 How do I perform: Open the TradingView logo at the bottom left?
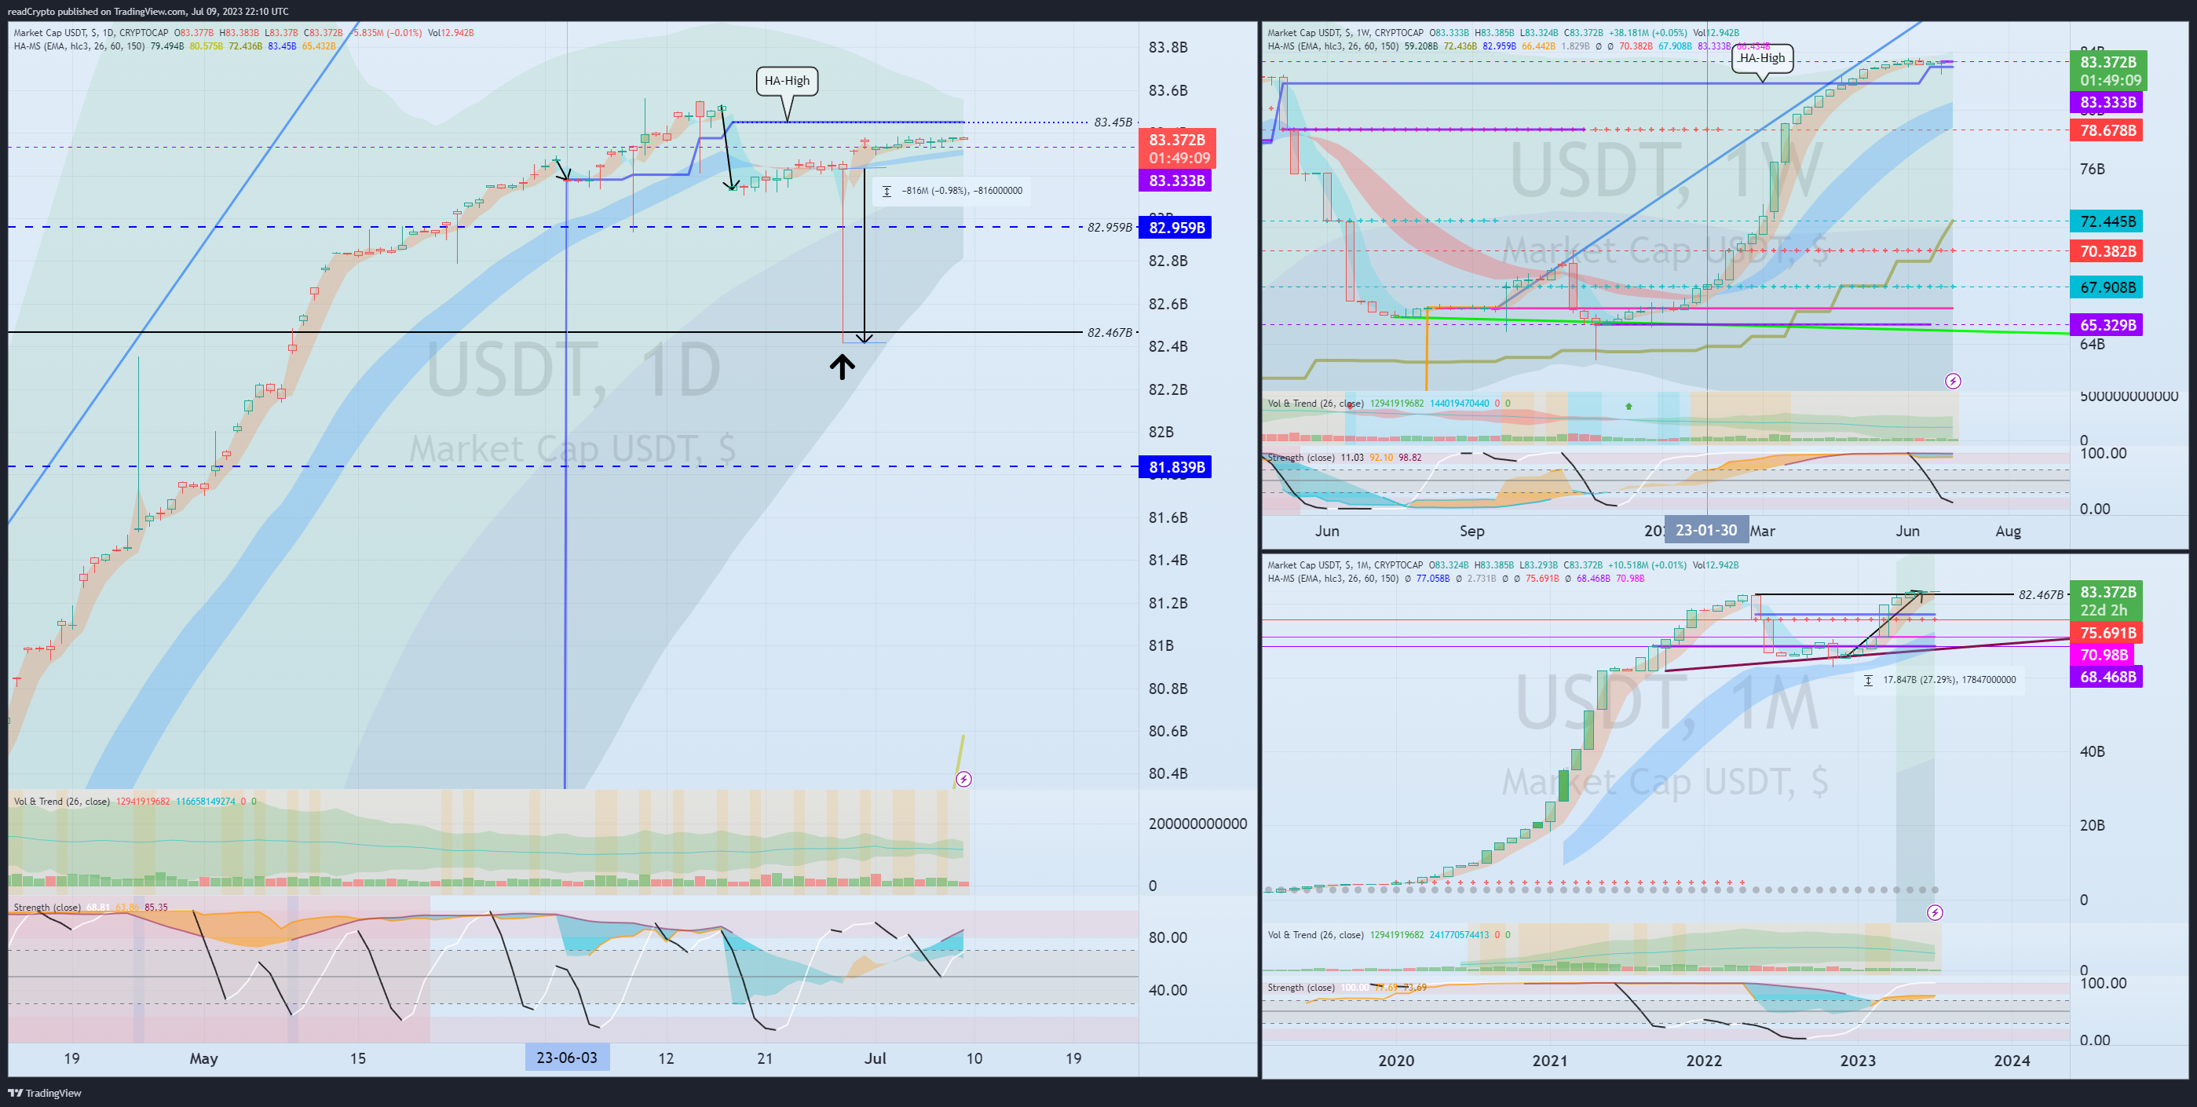[44, 1093]
